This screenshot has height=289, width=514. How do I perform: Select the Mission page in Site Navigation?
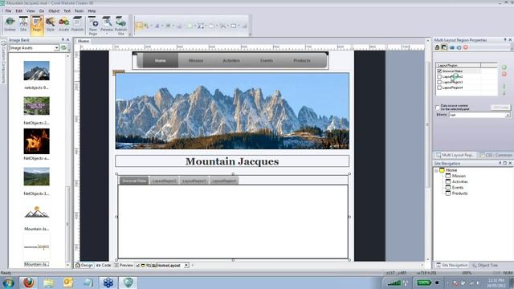[459, 176]
